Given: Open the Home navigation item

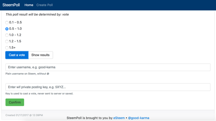Looking at the screenshot, I should pyautogui.click(x=29, y=5).
